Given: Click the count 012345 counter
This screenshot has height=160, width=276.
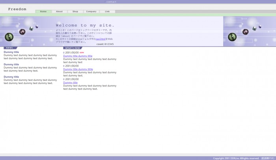Looking at the screenshot, I should pyautogui.click(x=105, y=44).
